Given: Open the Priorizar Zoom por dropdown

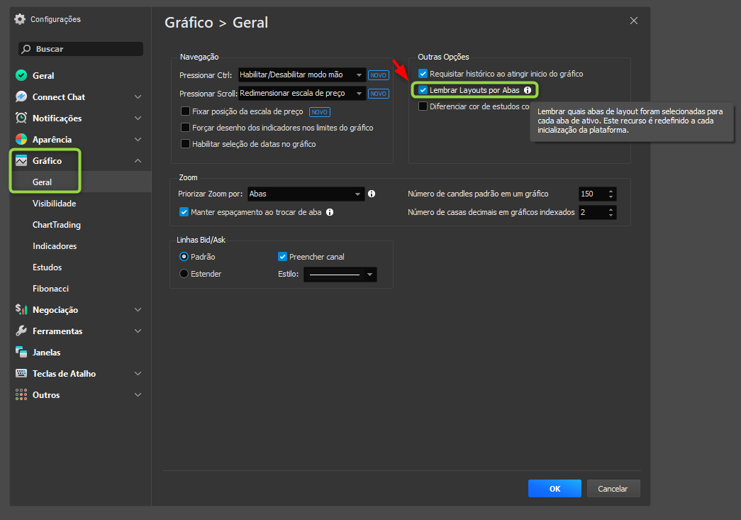Looking at the screenshot, I should pyautogui.click(x=306, y=194).
